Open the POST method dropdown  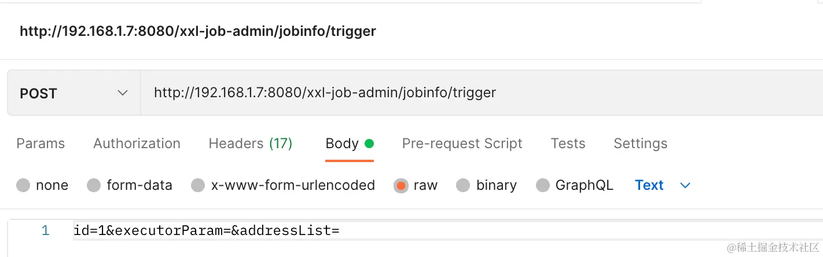click(x=74, y=93)
